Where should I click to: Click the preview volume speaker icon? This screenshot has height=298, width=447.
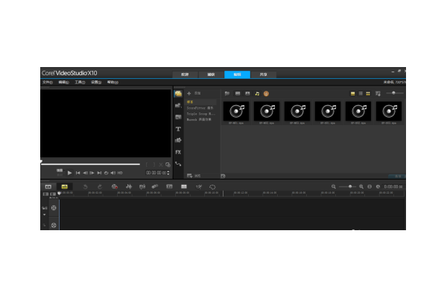pos(113,173)
